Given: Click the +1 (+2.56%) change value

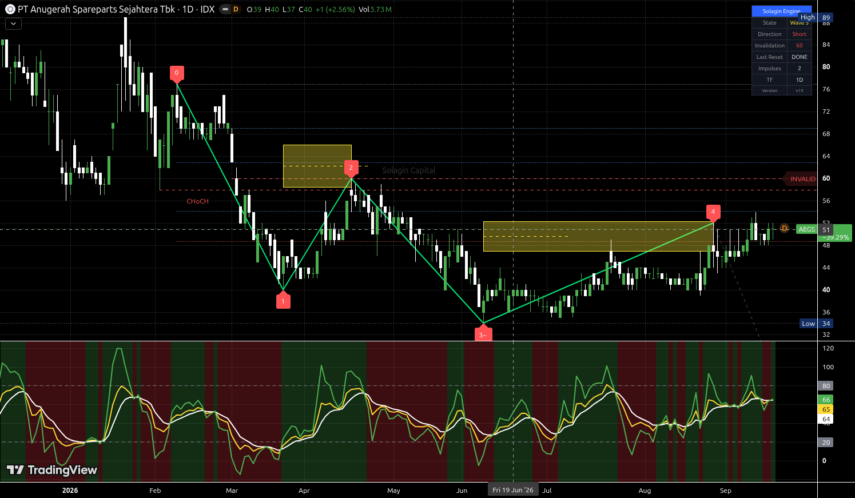Looking at the screenshot, I should (x=335, y=9).
